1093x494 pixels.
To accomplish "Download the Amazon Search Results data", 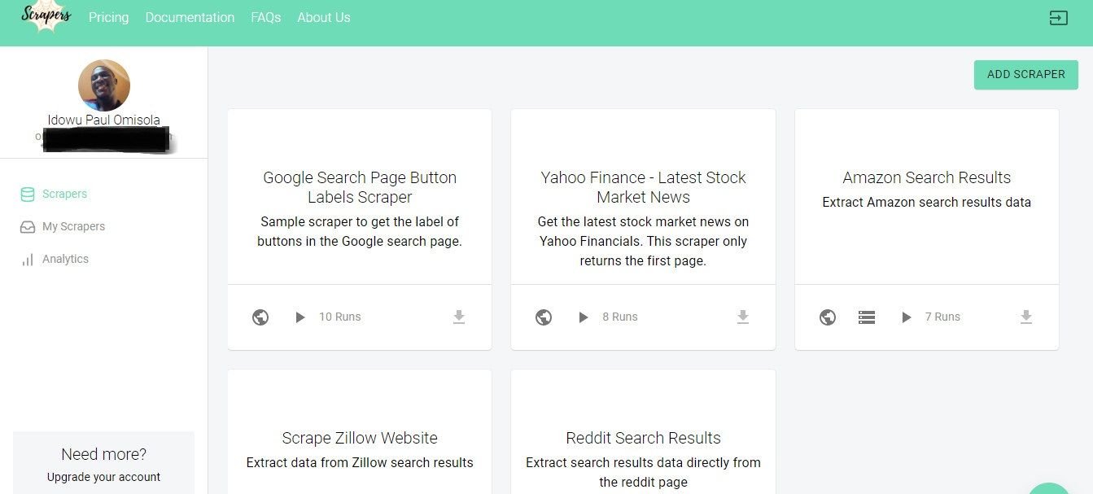I will pyautogui.click(x=1026, y=317).
